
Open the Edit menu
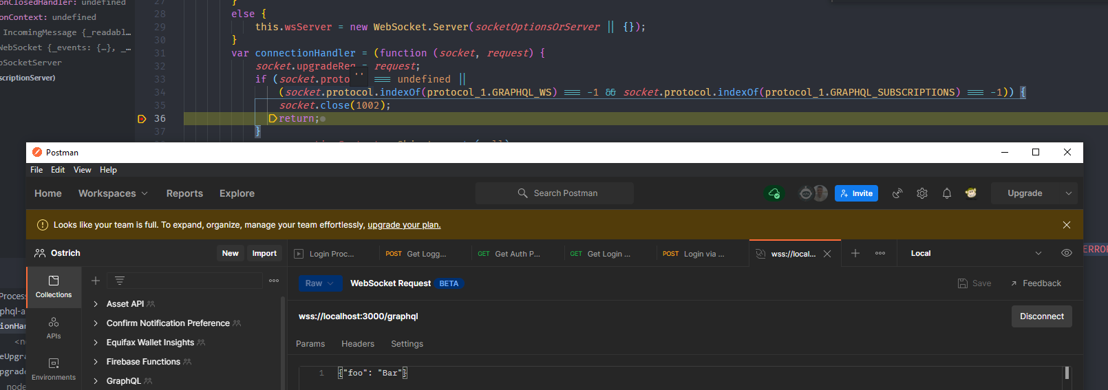tap(58, 170)
